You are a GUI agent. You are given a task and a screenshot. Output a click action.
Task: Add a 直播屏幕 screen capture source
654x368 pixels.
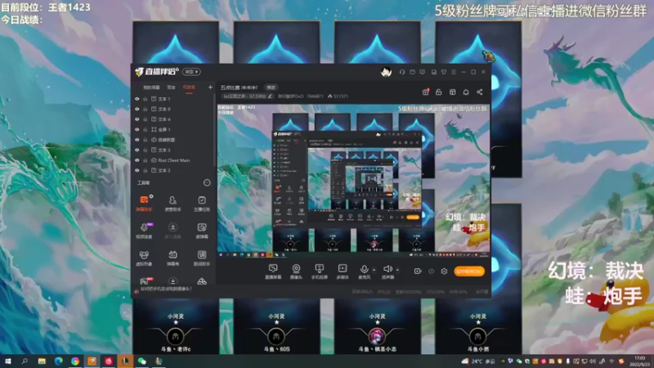(273, 272)
